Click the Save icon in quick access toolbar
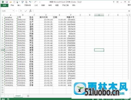The height and width of the screenshot is (100, 131). tap(7, 2)
